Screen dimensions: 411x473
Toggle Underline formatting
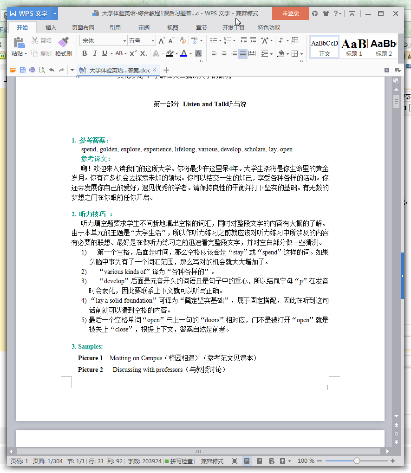click(x=104, y=54)
